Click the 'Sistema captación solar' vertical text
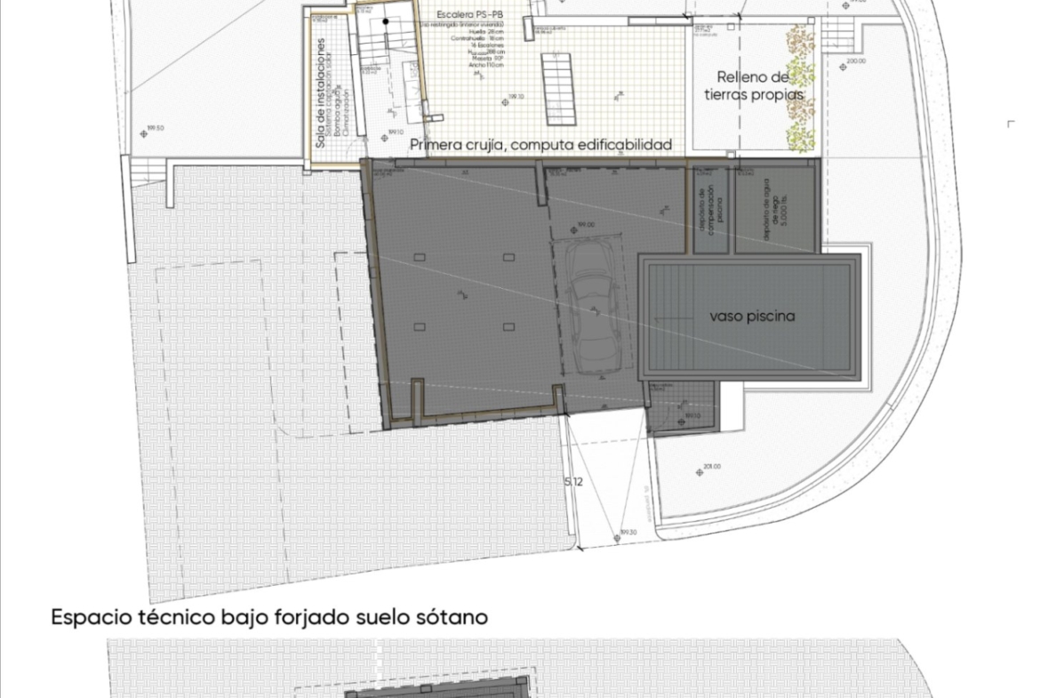 click(329, 94)
